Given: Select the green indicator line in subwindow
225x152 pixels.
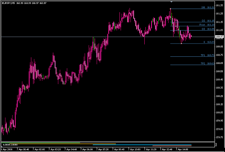Looking at the screenshot, I should point(40,143).
